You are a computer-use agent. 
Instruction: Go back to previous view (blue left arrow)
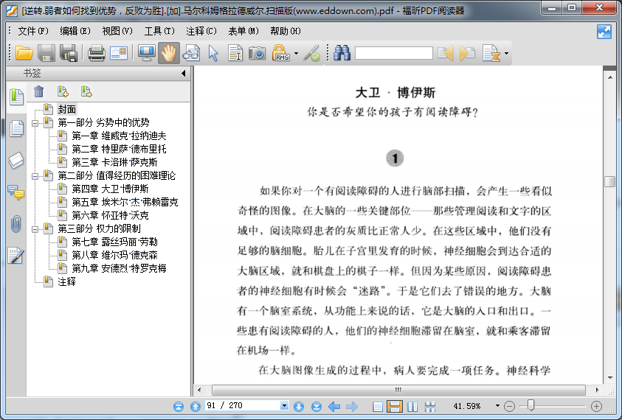(x=334, y=406)
